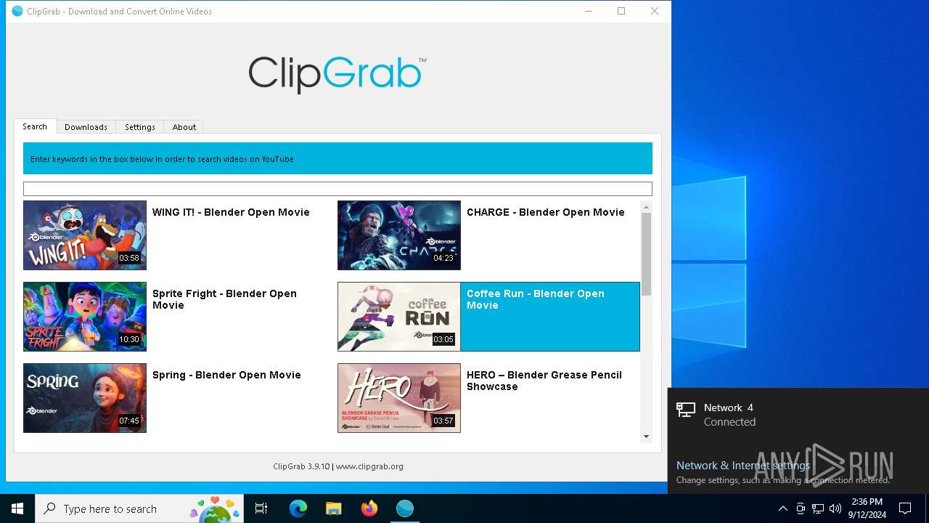Viewport: 929px width, 523px height.
Task: Launch Microsoft Edge from the taskbar
Action: click(298, 508)
